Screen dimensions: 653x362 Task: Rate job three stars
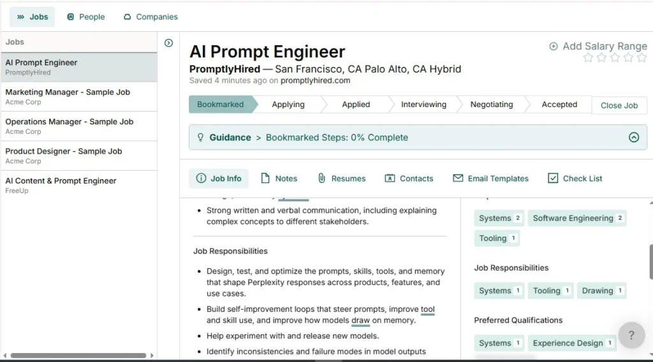615,57
